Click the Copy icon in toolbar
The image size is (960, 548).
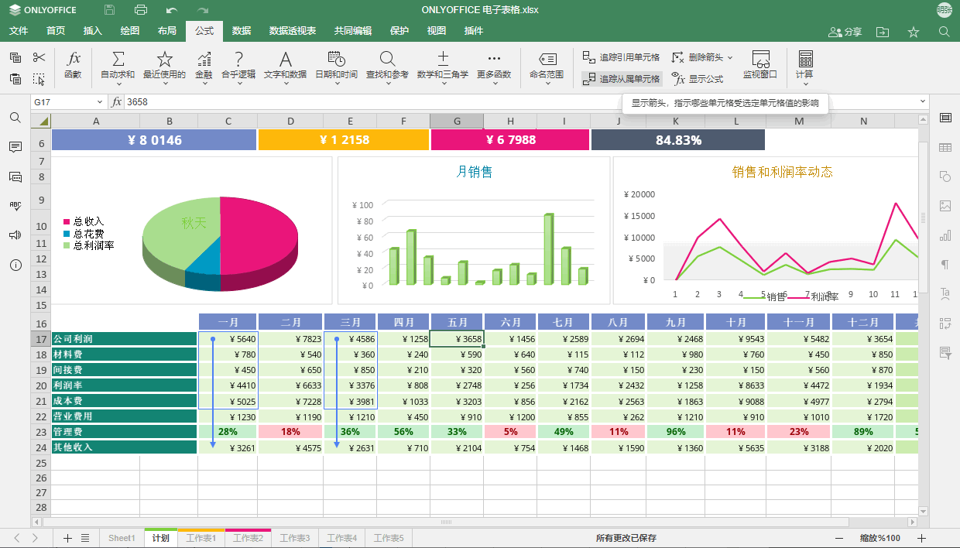[15, 57]
